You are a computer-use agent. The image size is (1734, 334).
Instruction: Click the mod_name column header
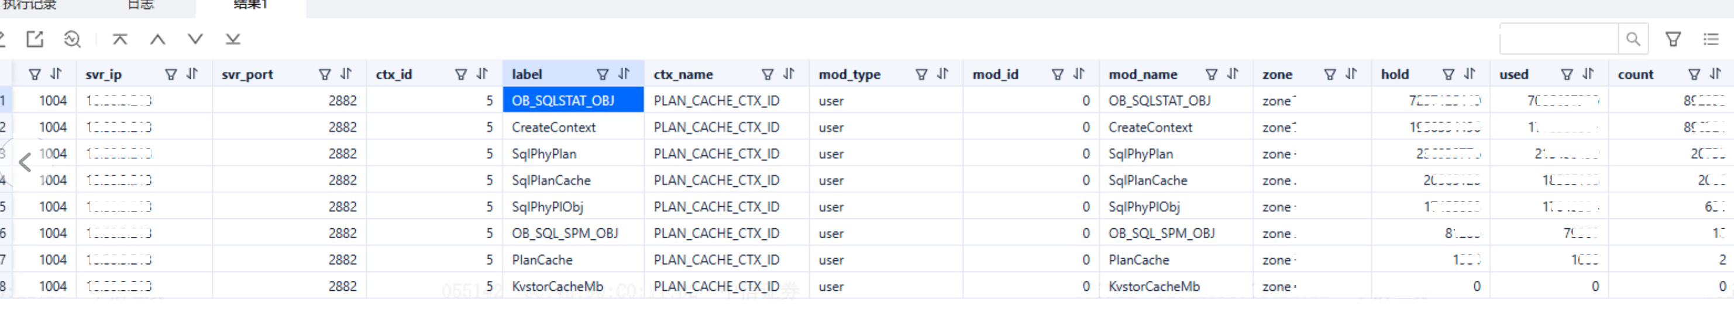coord(1143,74)
